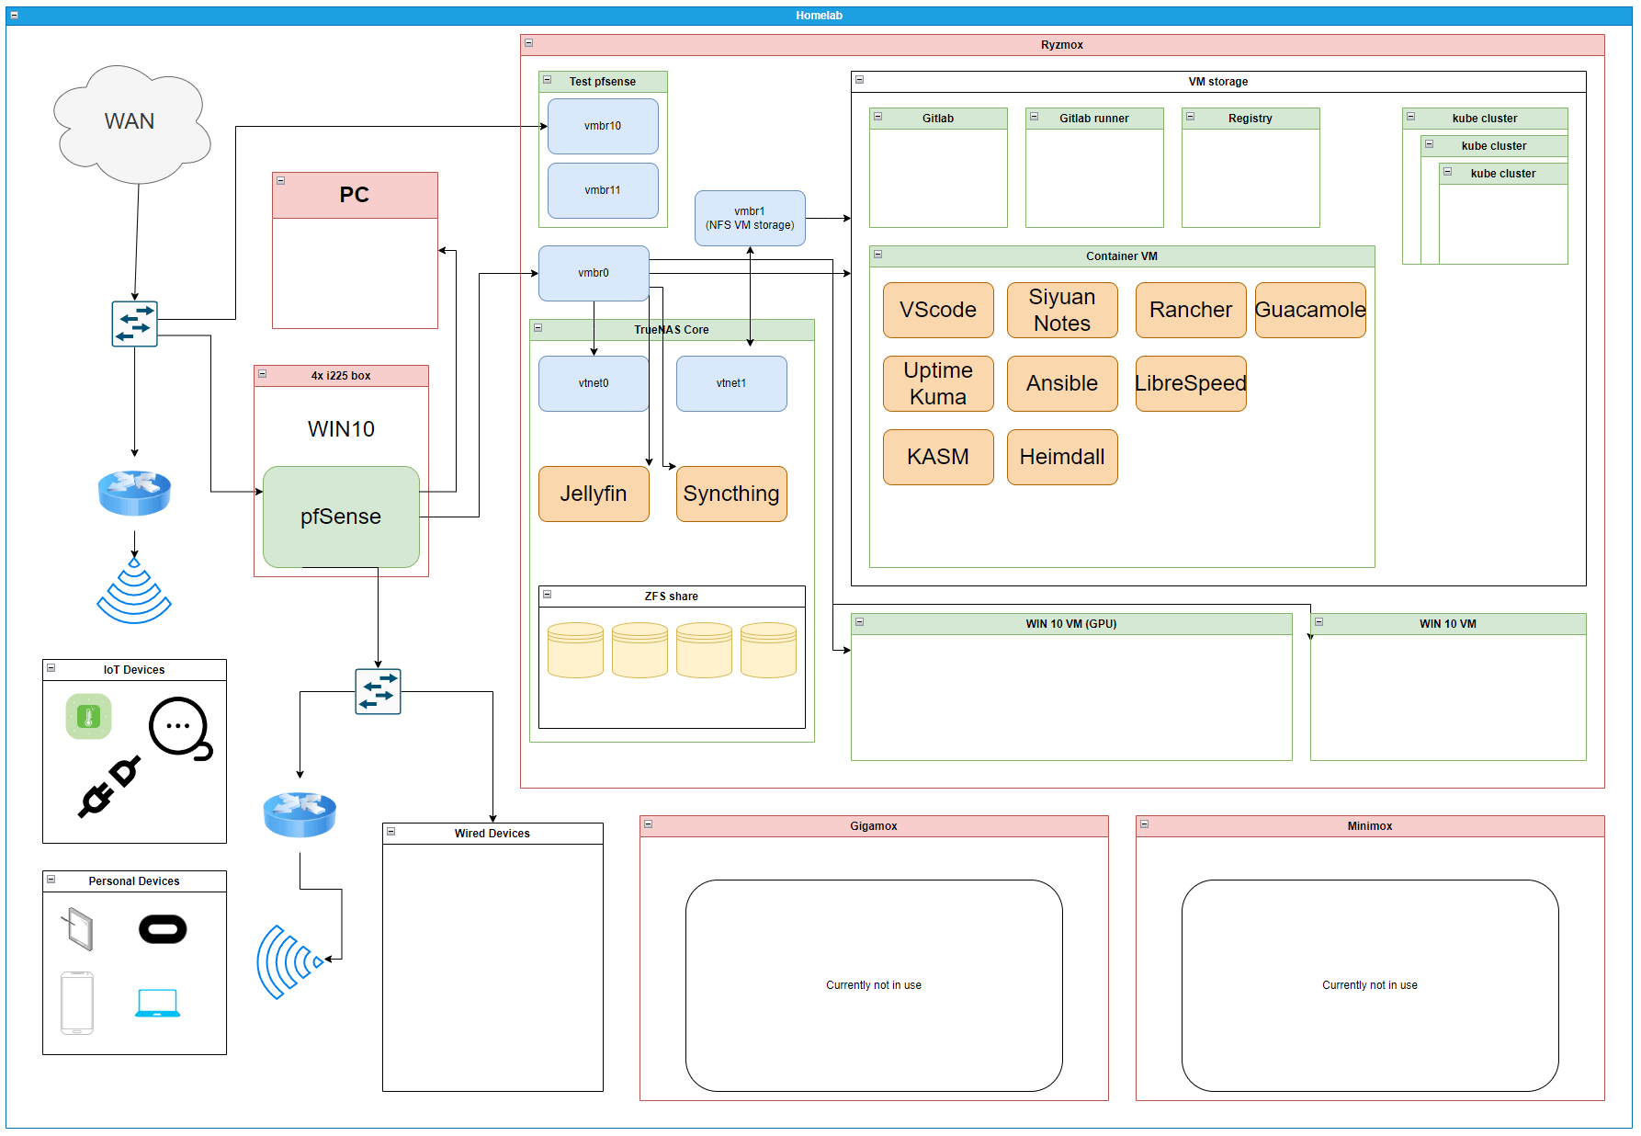Viewport: 1641px width, 1136px height.
Task: Click the tablet icon in Personal Devices
Action: pyautogui.click(x=78, y=929)
